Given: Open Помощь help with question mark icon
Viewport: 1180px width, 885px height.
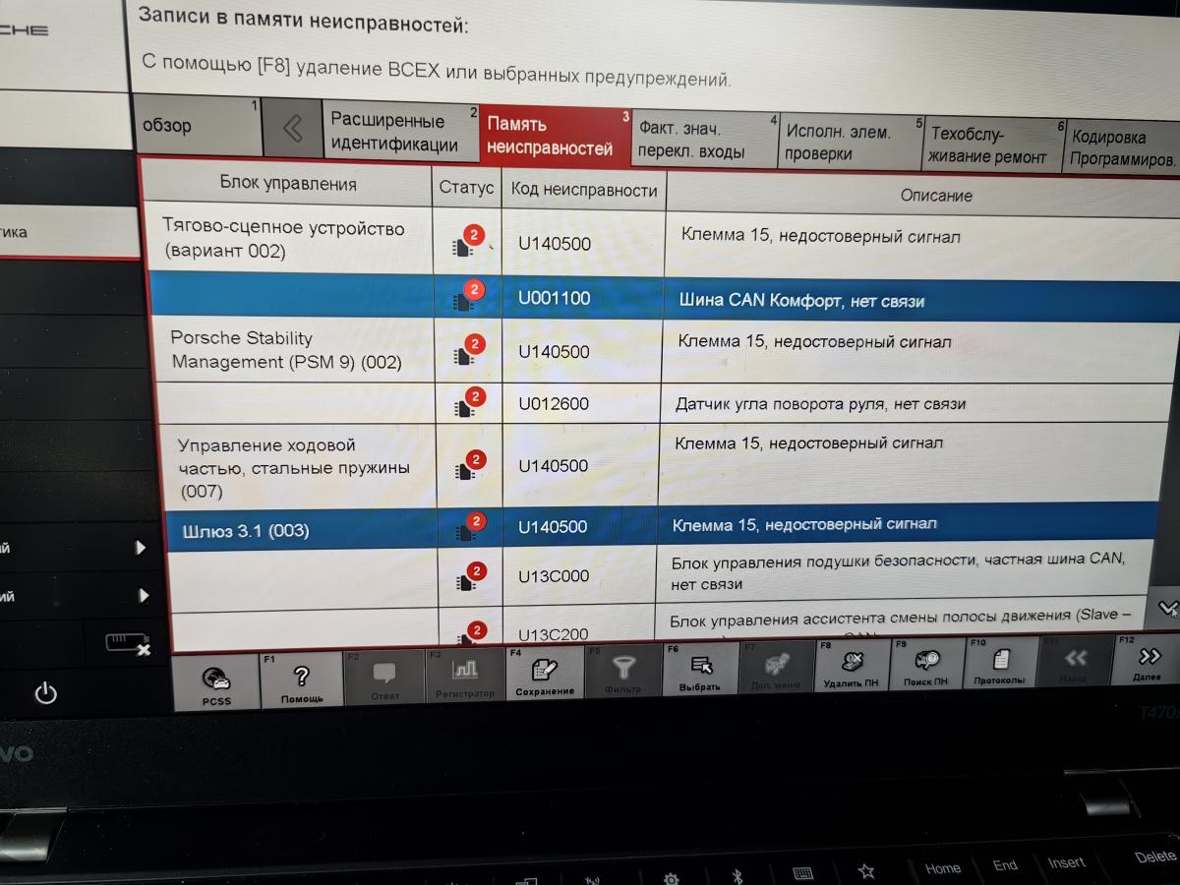Looking at the screenshot, I should click(x=301, y=678).
